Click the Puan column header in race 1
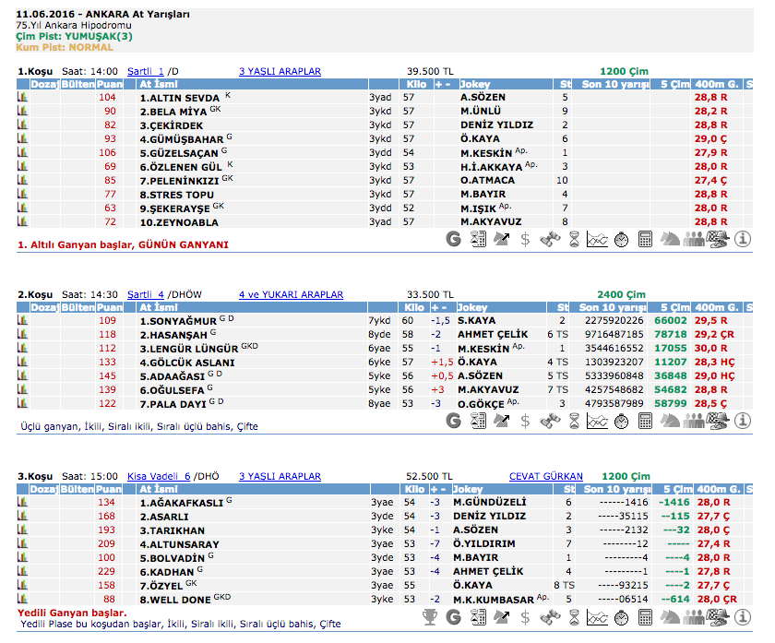The height and width of the screenshot is (643, 775). click(110, 84)
